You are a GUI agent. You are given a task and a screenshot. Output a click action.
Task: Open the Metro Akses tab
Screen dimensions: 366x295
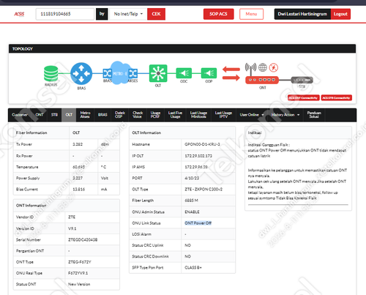click(x=85, y=115)
